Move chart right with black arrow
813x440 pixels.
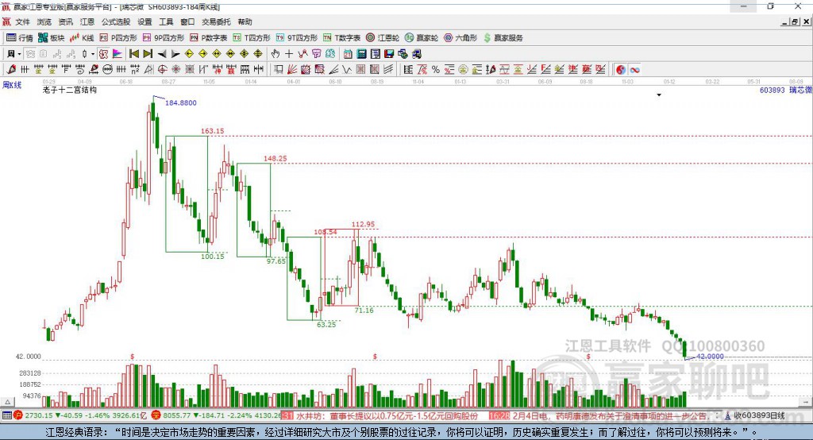(175, 54)
